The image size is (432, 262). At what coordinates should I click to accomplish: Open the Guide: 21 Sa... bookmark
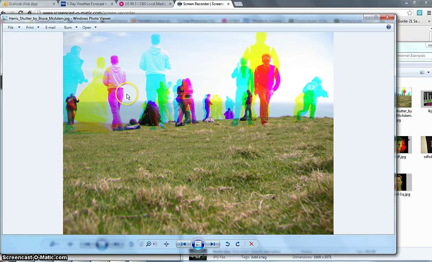click(x=409, y=21)
